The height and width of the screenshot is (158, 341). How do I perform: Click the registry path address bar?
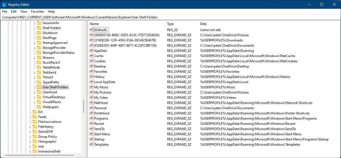170,17
